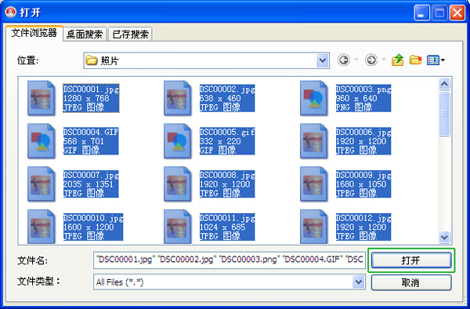Viewport: 470px width, 309px height.
Task: Click the Forward navigation arrow icon
Action: (x=371, y=60)
